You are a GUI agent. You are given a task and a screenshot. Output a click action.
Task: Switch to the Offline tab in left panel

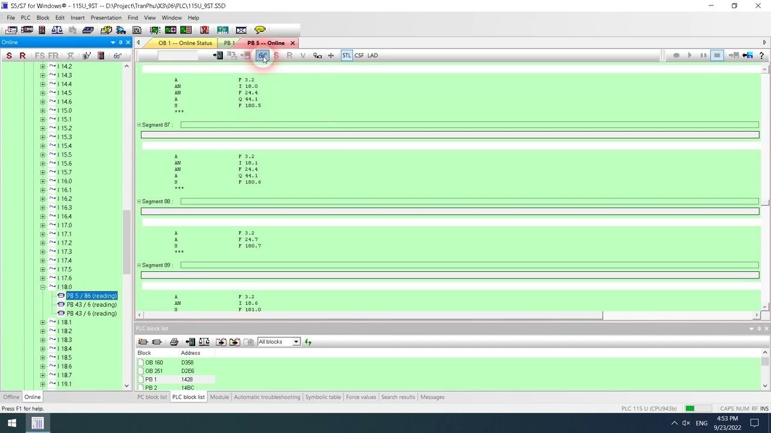tap(11, 397)
